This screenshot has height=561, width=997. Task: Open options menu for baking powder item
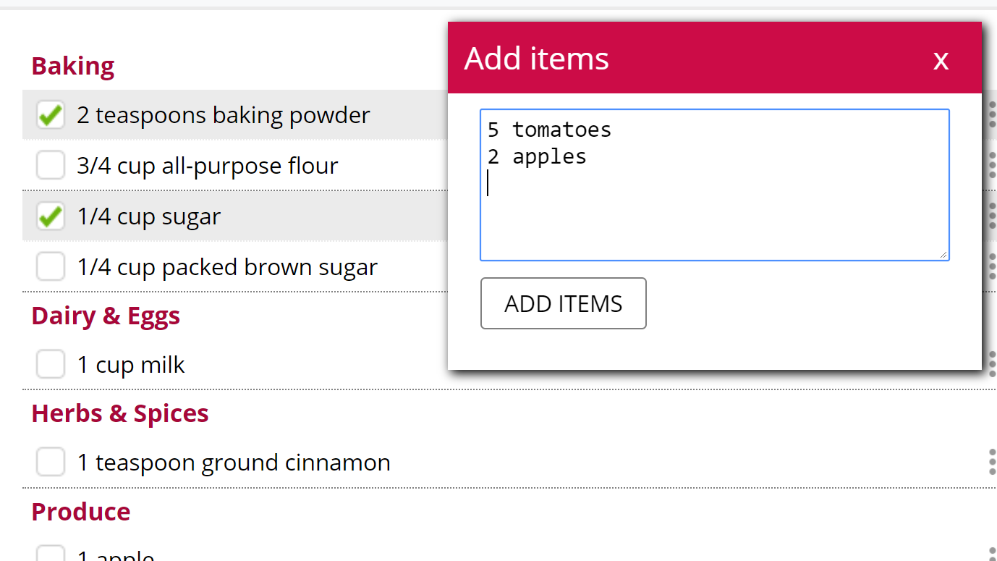[x=992, y=114]
